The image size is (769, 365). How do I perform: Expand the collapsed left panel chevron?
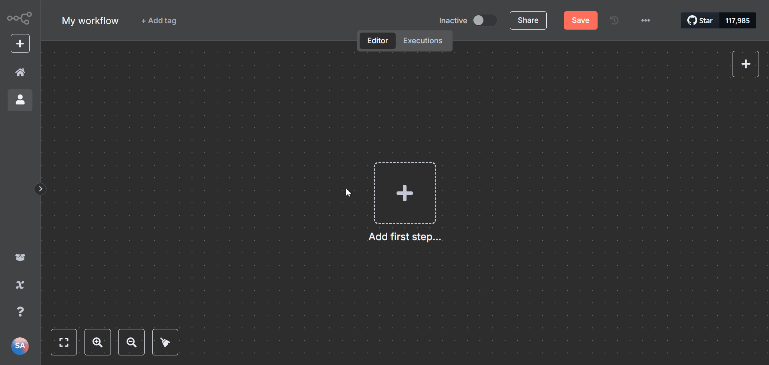pyautogui.click(x=40, y=189)
